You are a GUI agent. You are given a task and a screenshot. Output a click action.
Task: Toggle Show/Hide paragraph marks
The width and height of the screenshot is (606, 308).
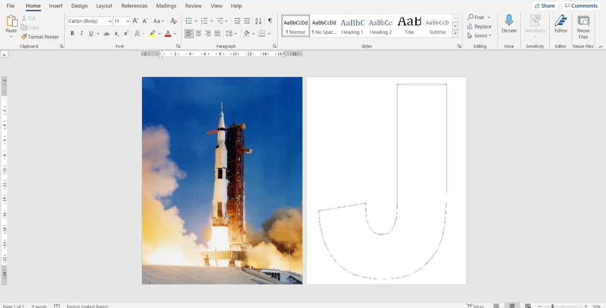coord(270,21)
